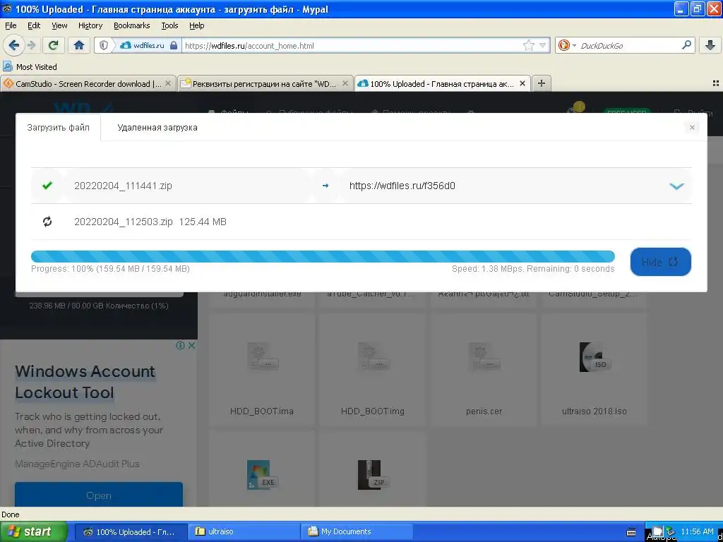
Task: Click the green checkmark for 20220204_111441.zip
Action: pos(47,186)
